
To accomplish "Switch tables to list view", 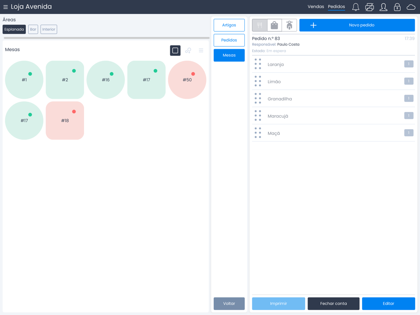I will point(201,50).
